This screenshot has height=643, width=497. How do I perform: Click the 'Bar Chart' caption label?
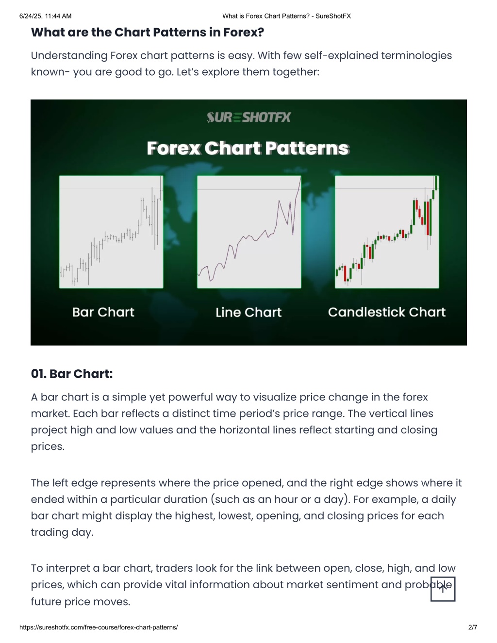[103, 312]
